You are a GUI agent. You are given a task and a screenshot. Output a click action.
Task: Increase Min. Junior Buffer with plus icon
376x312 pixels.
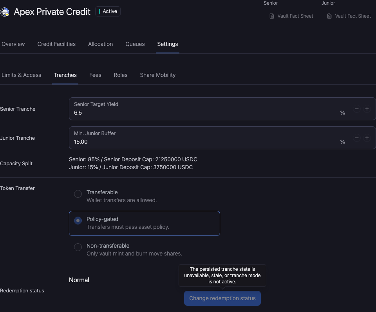click(367, 138)
